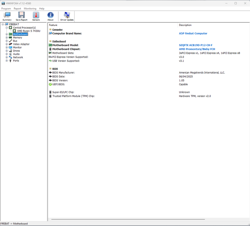This screenshot has height=226, width=250.
Task: Expand the Motherboard tree node
Action: tap(7, 34)
